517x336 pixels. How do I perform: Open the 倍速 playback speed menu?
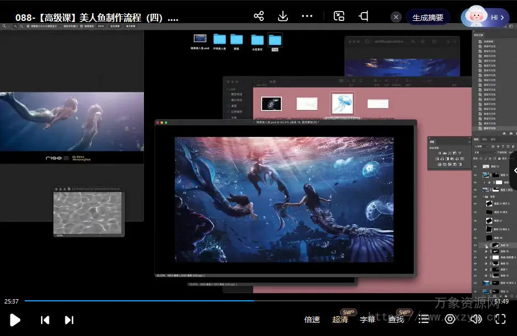tap(312, 320)
